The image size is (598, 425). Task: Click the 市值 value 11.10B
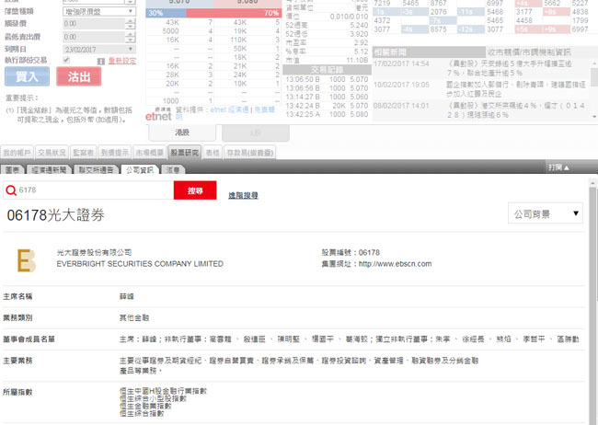357,61
